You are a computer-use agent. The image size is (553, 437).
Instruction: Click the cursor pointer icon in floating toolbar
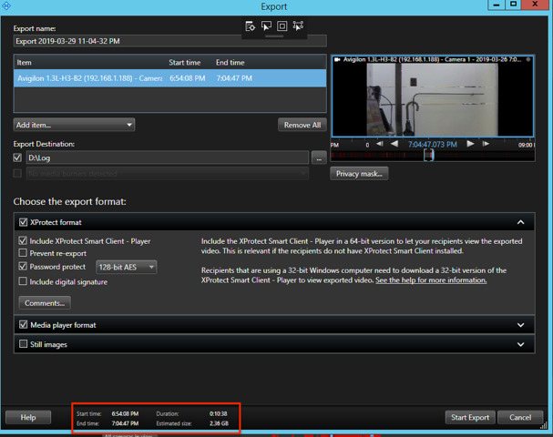coord(266,26)
